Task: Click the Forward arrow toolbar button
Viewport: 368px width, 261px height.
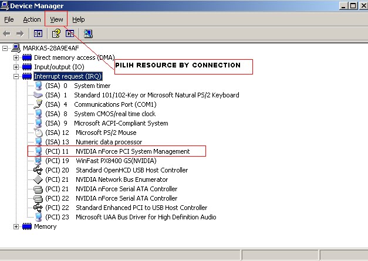Action: point(20,34)
